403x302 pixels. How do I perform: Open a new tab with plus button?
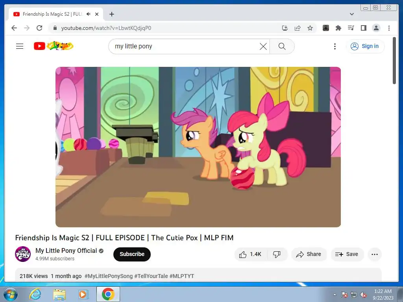111,14
